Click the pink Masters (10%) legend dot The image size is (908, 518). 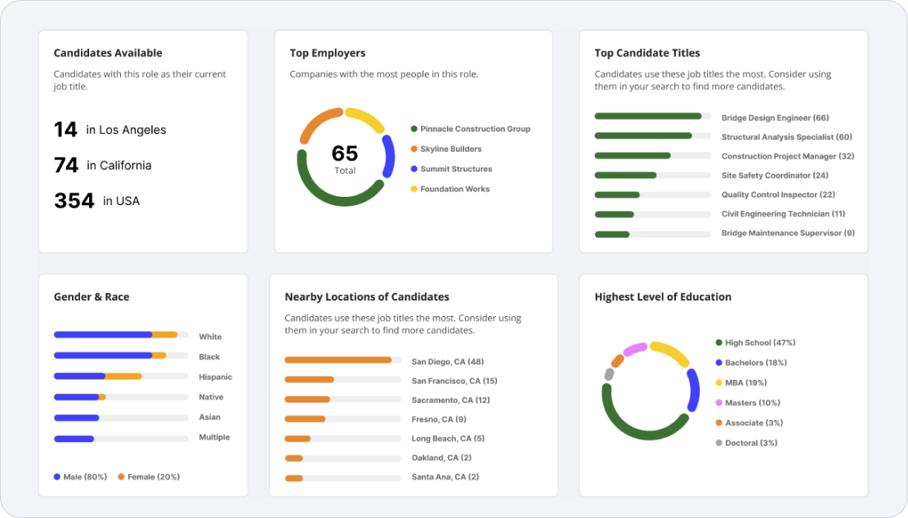(718, 403)
